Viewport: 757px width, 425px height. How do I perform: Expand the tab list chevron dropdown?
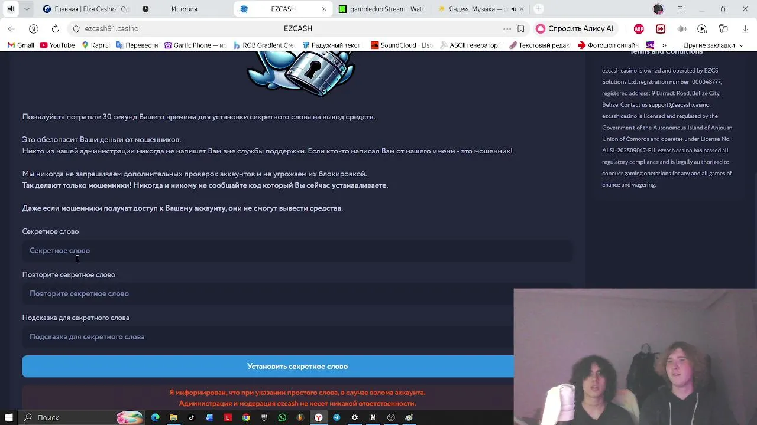click(x=27, y=9)
